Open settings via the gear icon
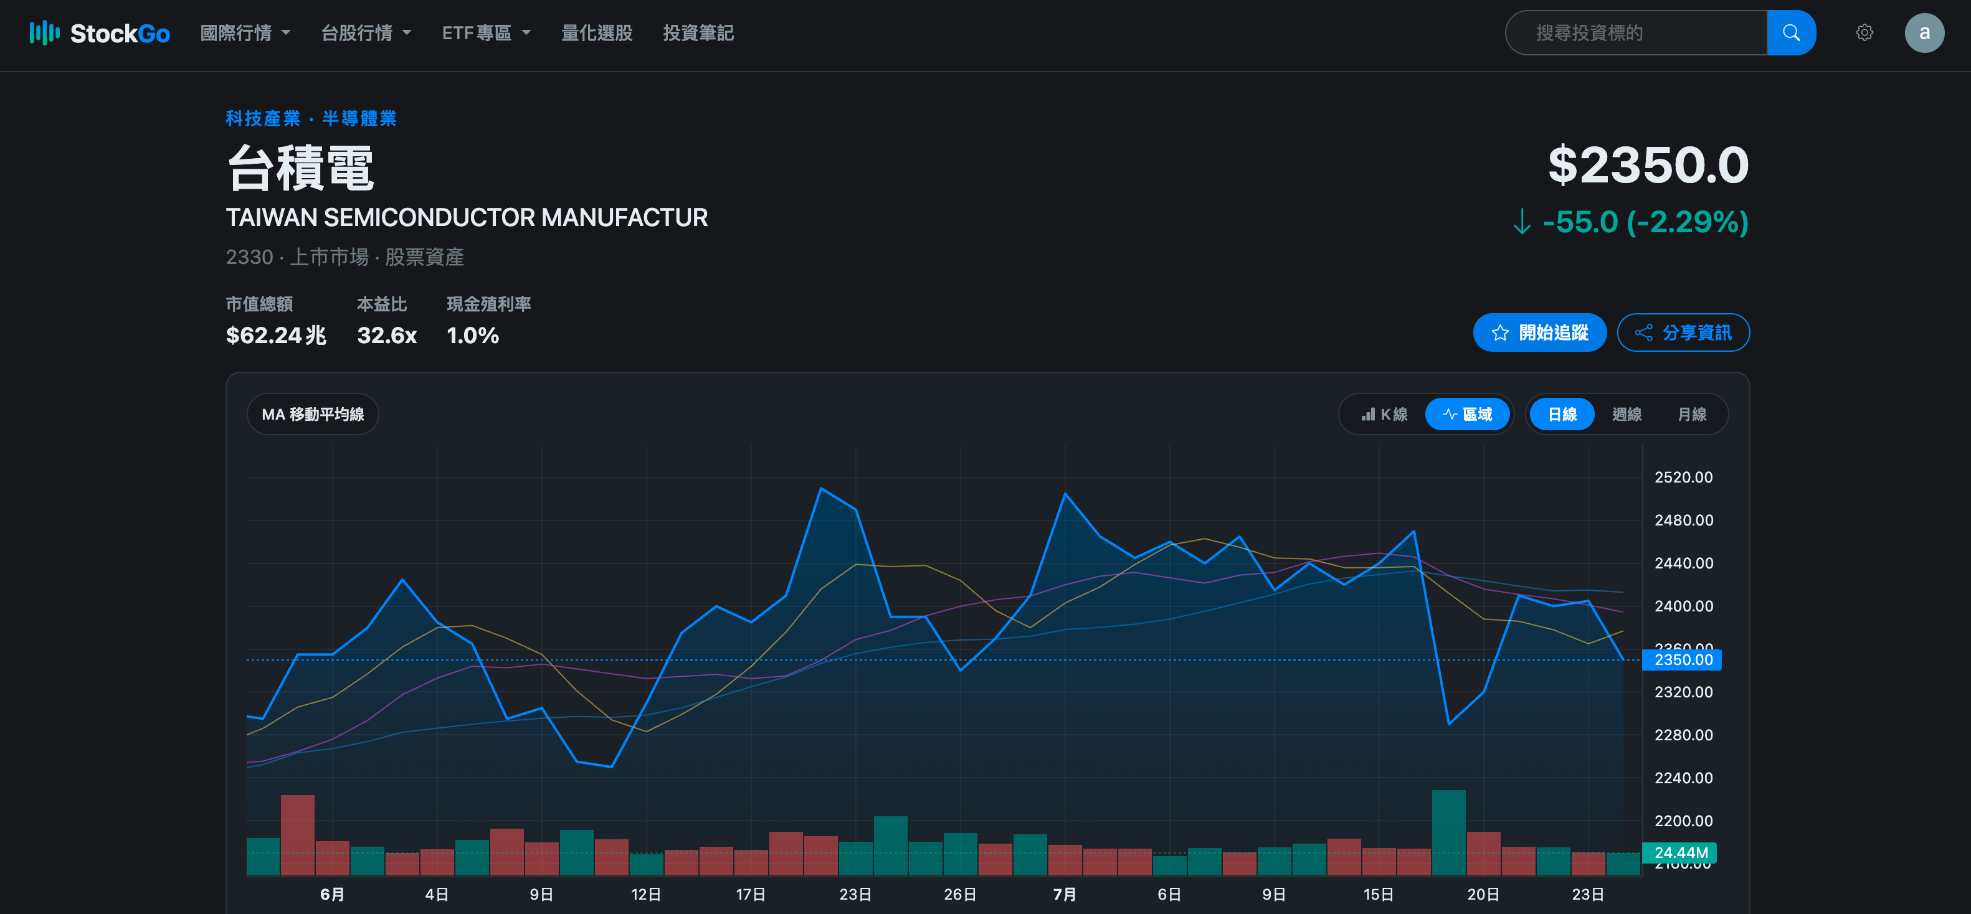 point(1864,33)
